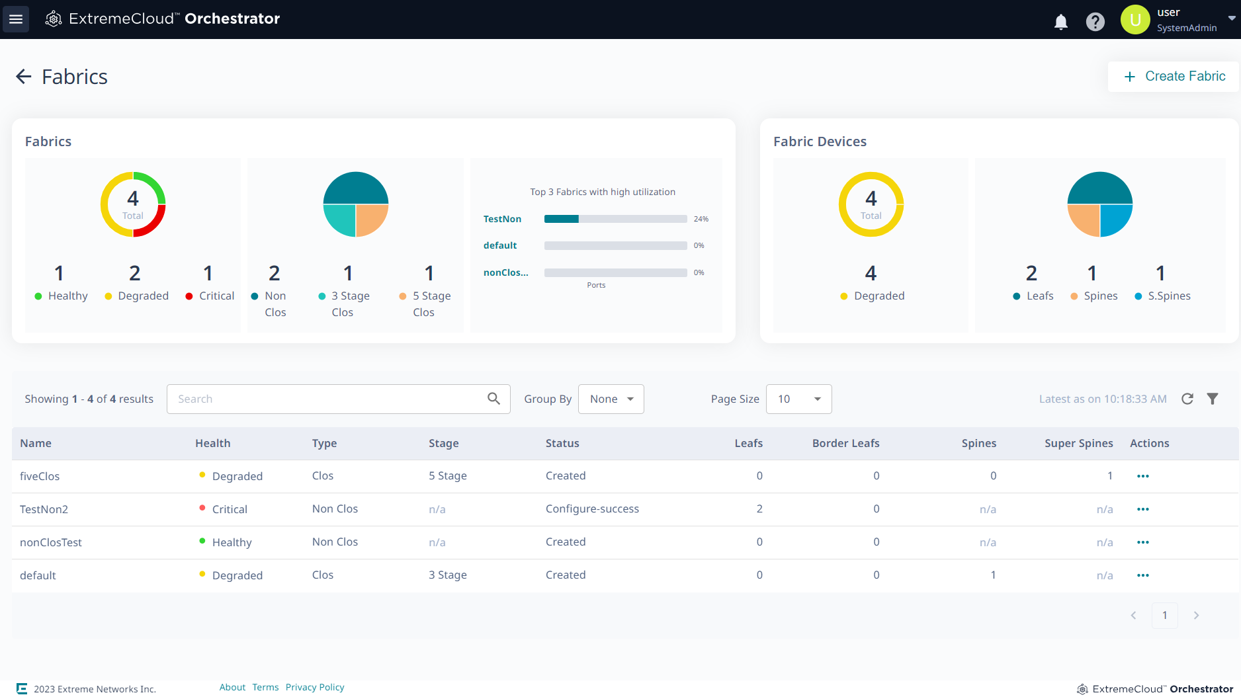Viewport: 1241px width, 697px height.
Task: Click the TestNon utilization bar
Action: (615, 219)
